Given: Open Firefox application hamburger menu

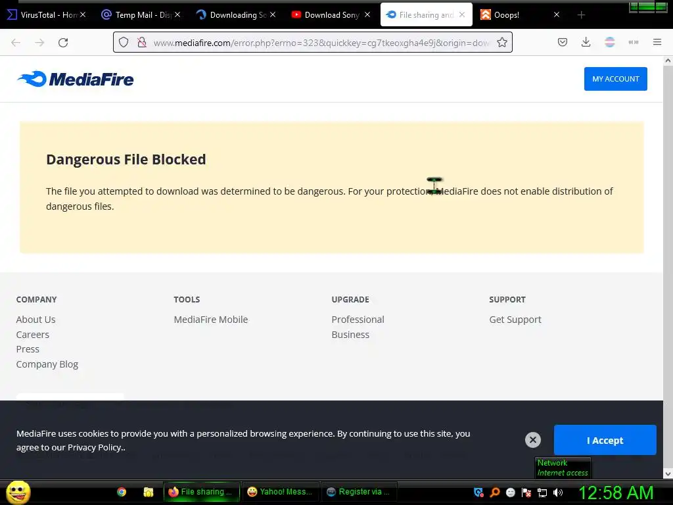Looking at the screenshot, I should point(657,42).
